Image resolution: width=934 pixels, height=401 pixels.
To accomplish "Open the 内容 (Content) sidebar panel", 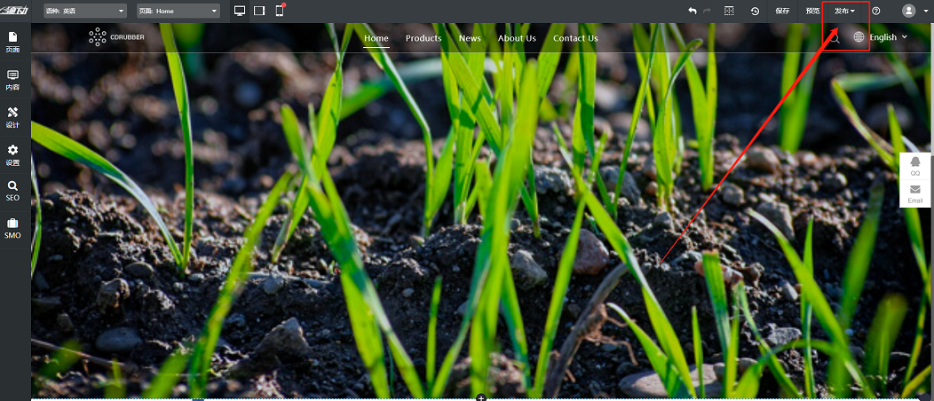I will coord(12,80).
